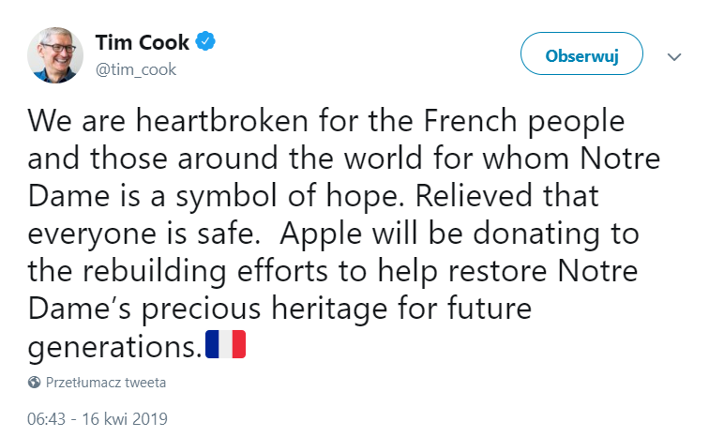Screen dimensions: 709x437
Task: Click the Tim Cook display name
Action: (143, 43)
